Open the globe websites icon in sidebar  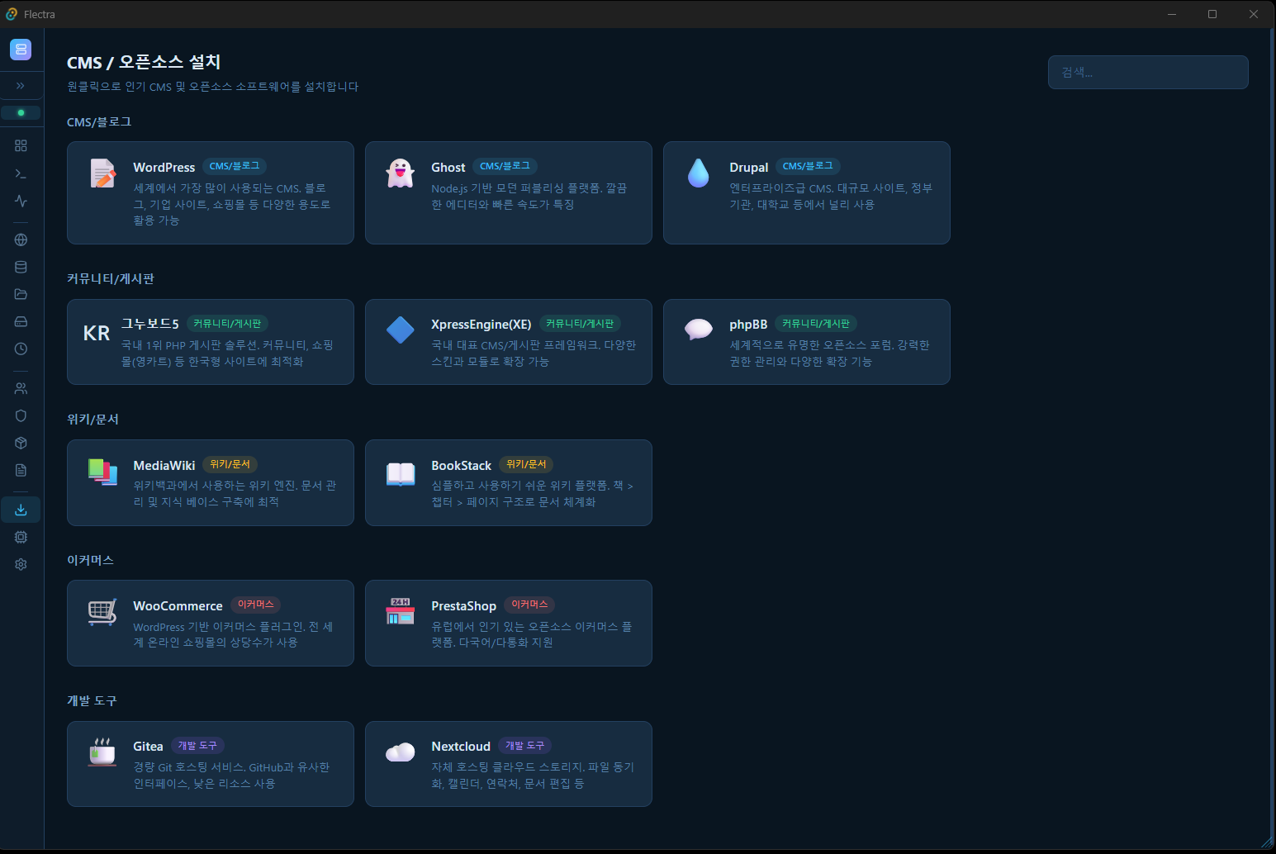21,240
